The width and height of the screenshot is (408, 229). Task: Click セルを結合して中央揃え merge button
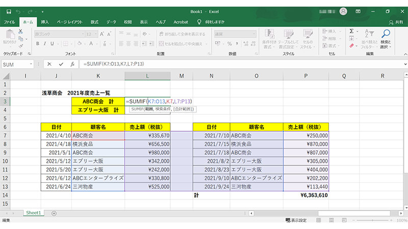181,44
